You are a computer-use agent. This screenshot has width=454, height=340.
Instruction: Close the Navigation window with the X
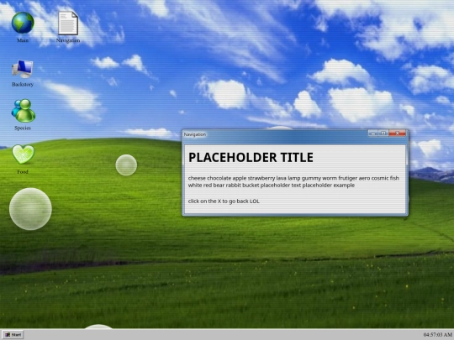point(397,133)
